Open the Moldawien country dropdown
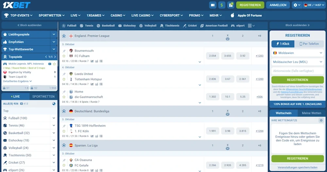Screen dimensions: 327x172 coord(298,53)
